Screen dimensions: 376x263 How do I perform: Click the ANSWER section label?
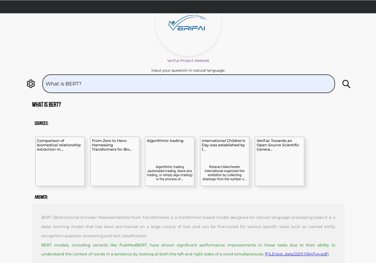click(x=41, y=197)
